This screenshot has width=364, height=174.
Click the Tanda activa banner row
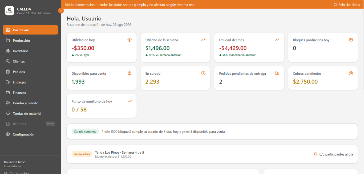click(212, 154)
